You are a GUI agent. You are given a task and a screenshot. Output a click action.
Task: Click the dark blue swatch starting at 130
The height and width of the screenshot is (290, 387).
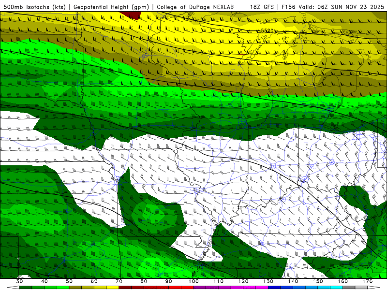pos(274,288)
